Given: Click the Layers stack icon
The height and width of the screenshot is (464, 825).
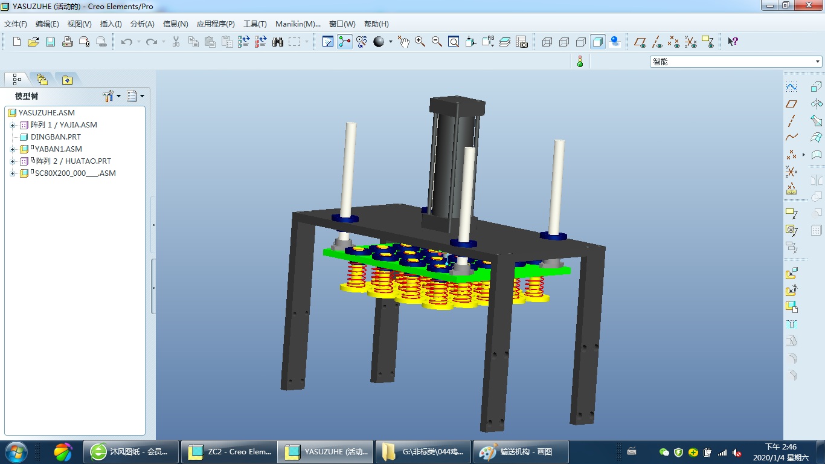Looking at the screenshot, I should click(x=505, y=42).
